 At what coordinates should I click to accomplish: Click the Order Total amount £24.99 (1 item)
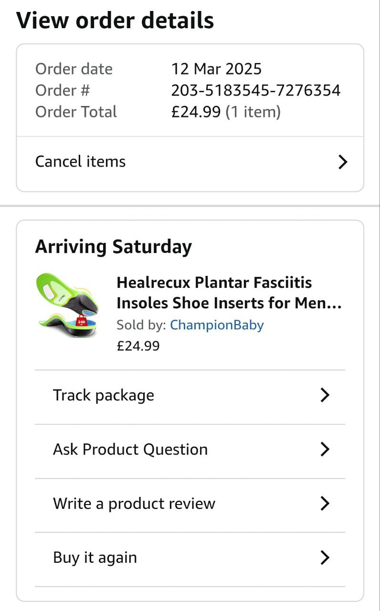click(x=226, y=112)
